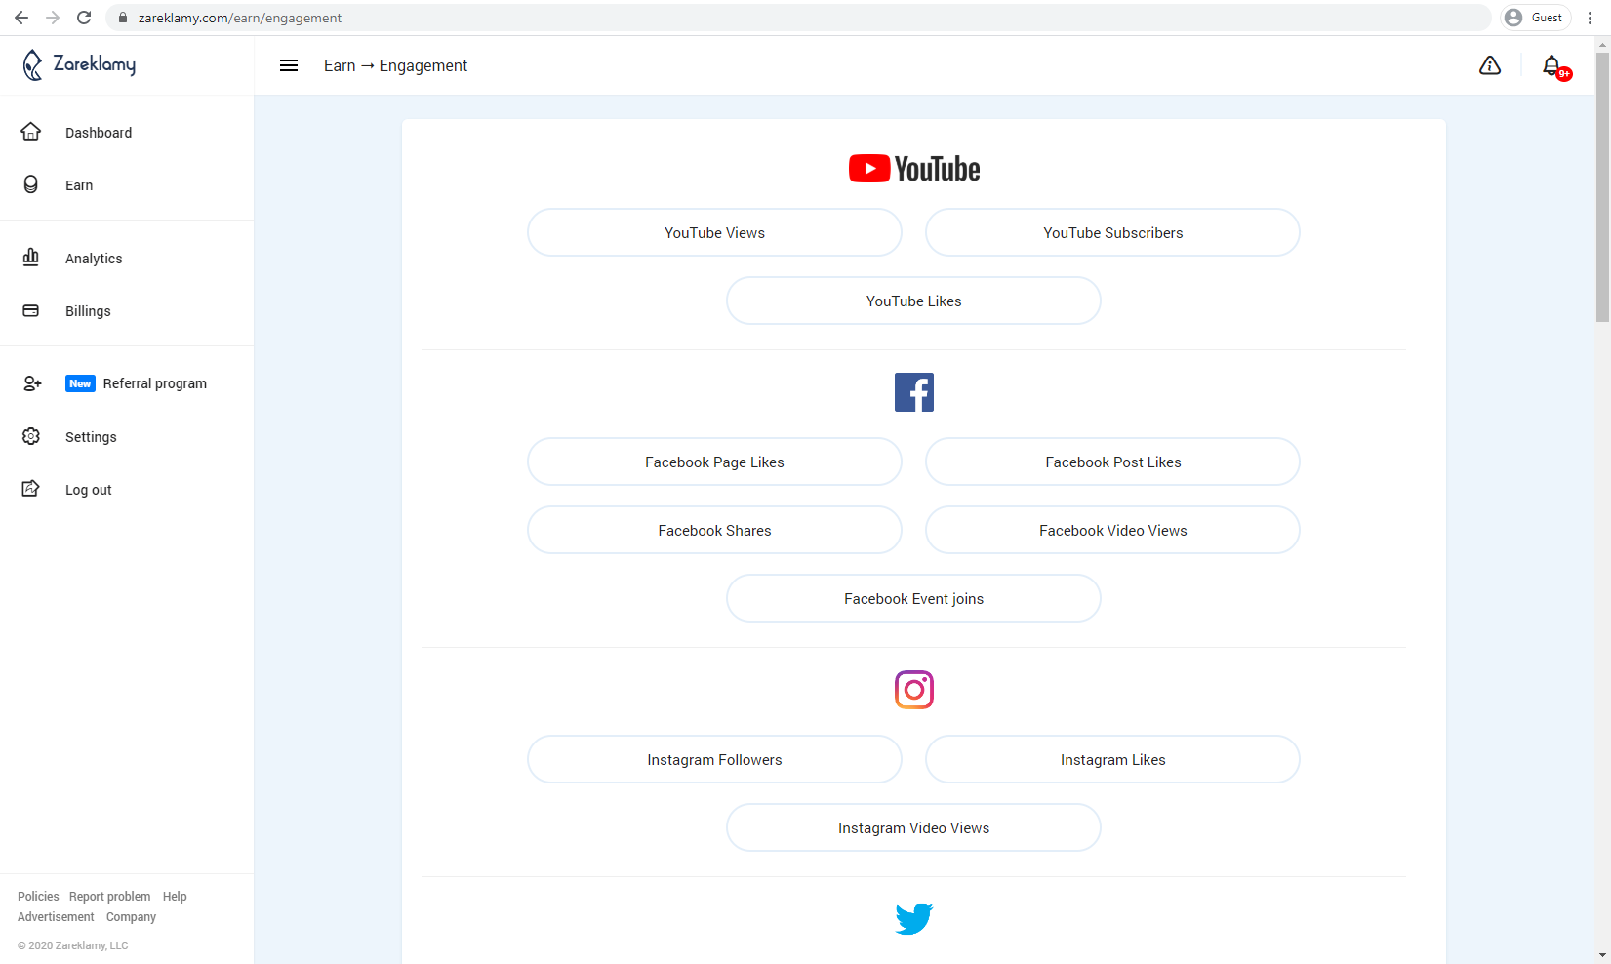Select Facebook Video Views
This screenshot has height=964, width=1611.
pos(1112,530)
